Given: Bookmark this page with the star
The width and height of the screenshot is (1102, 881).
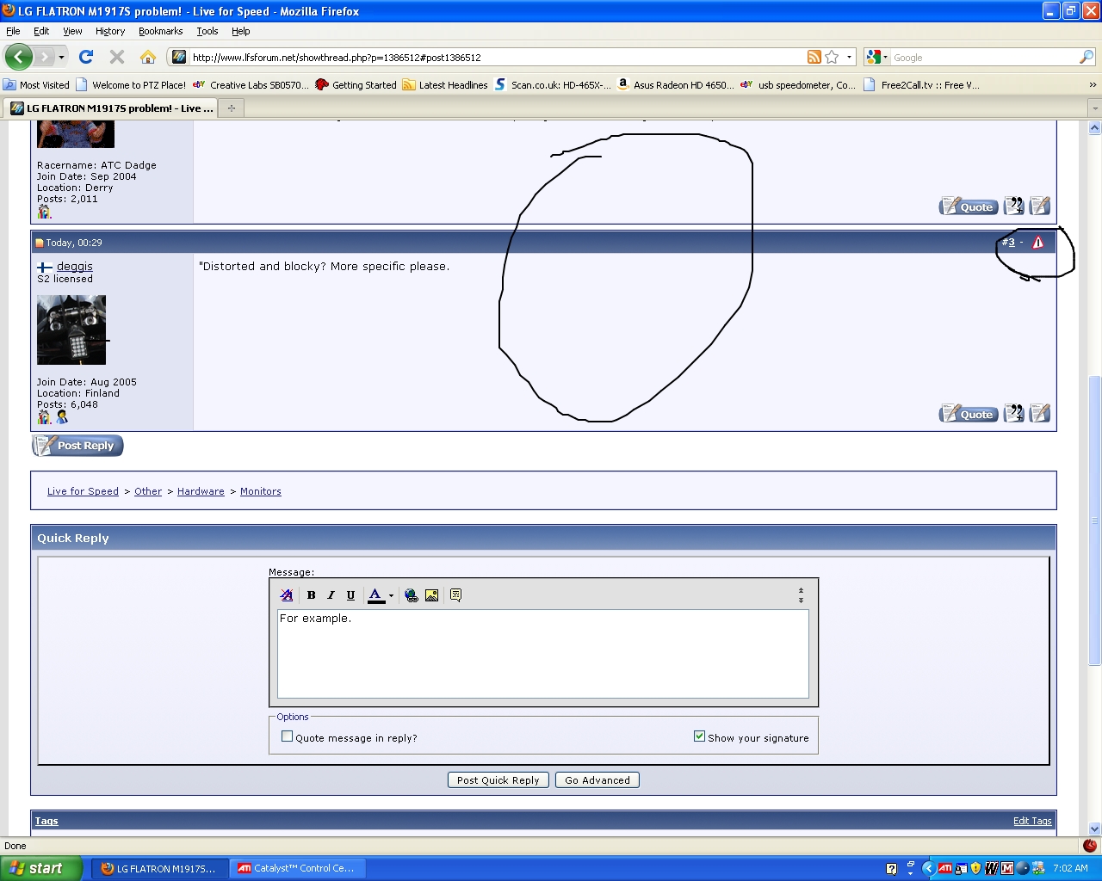Looking at the screenshot, I should click(x=832, y=57).
